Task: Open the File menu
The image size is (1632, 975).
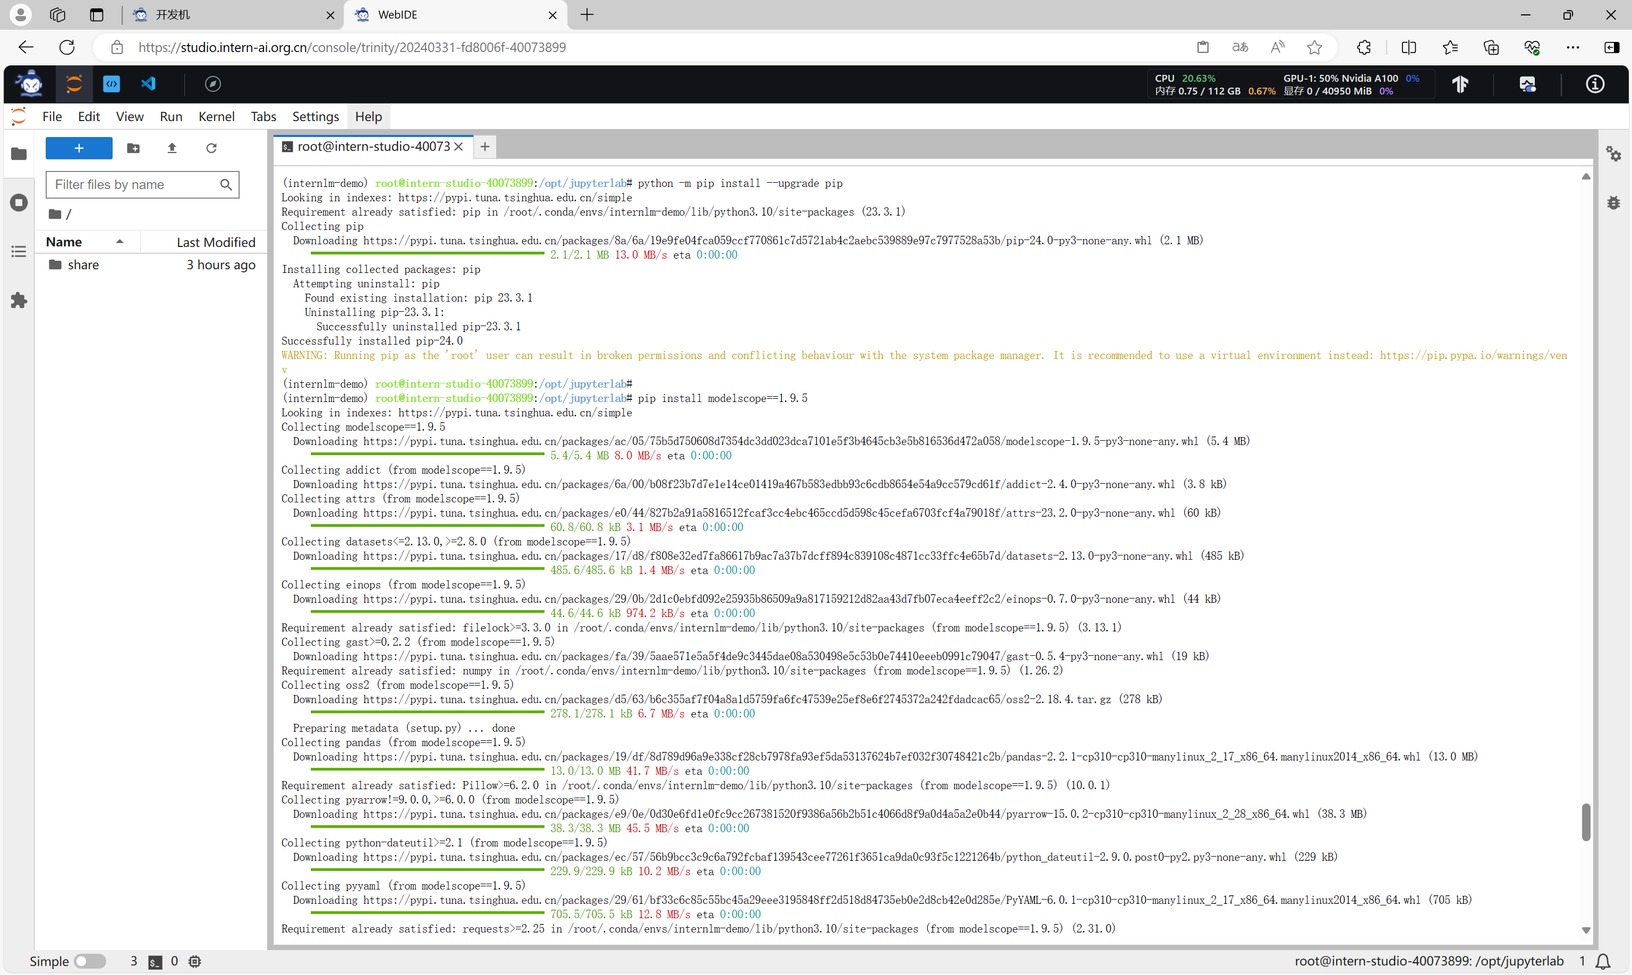Action: tap(52, 116)
